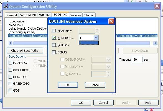Check the /NOGUIBOOT boot option
This screenshot has height=111, width=163.
[10, 70]
